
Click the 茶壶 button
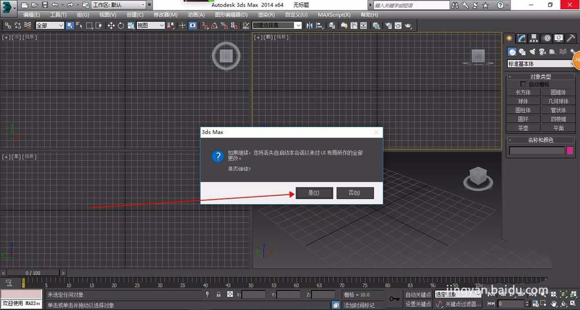(x=523, y=128)
